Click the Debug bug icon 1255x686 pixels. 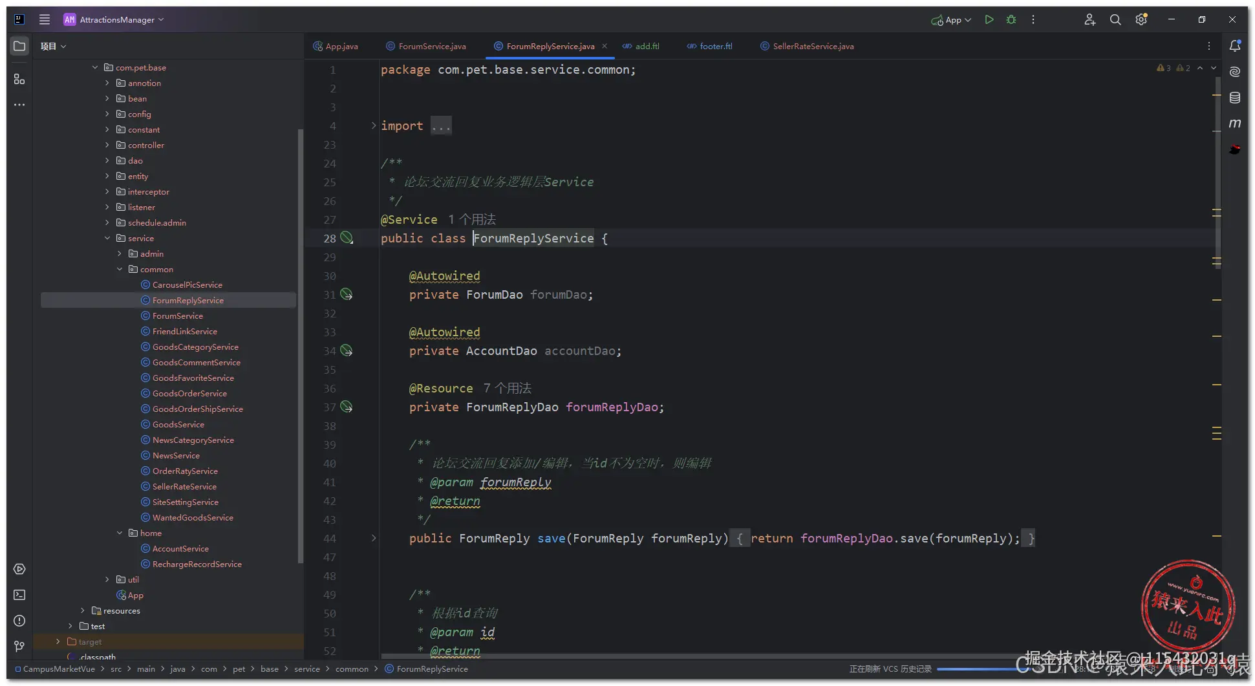(x=1011, y=20)
